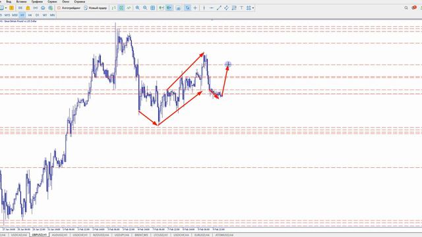Switch to the USDCHF,H1 chart tab
422x237 pixels.
click(x=80, y=235)
